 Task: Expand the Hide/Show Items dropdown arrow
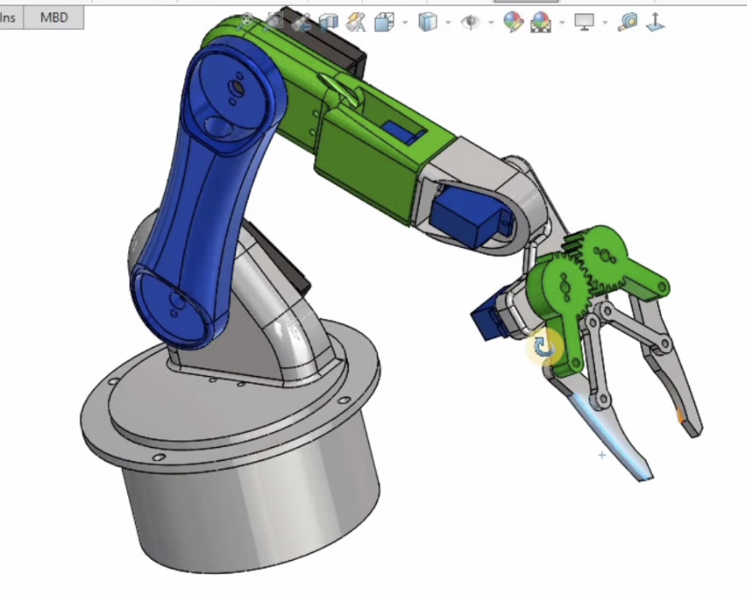(x=491, y=22)
